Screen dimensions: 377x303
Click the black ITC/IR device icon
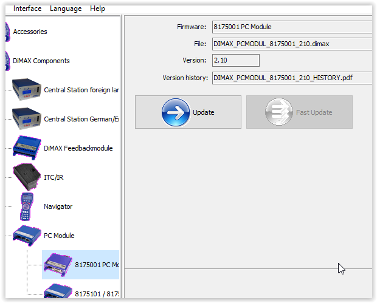pyautogui.click(x=27, y=177)
